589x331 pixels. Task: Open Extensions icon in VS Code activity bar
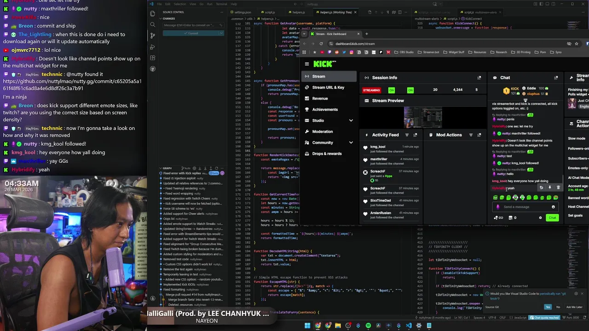[153, 57]
